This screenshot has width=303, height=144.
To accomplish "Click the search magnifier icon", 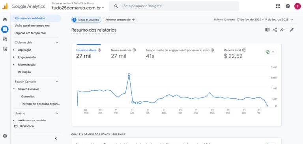I will 116,6.
